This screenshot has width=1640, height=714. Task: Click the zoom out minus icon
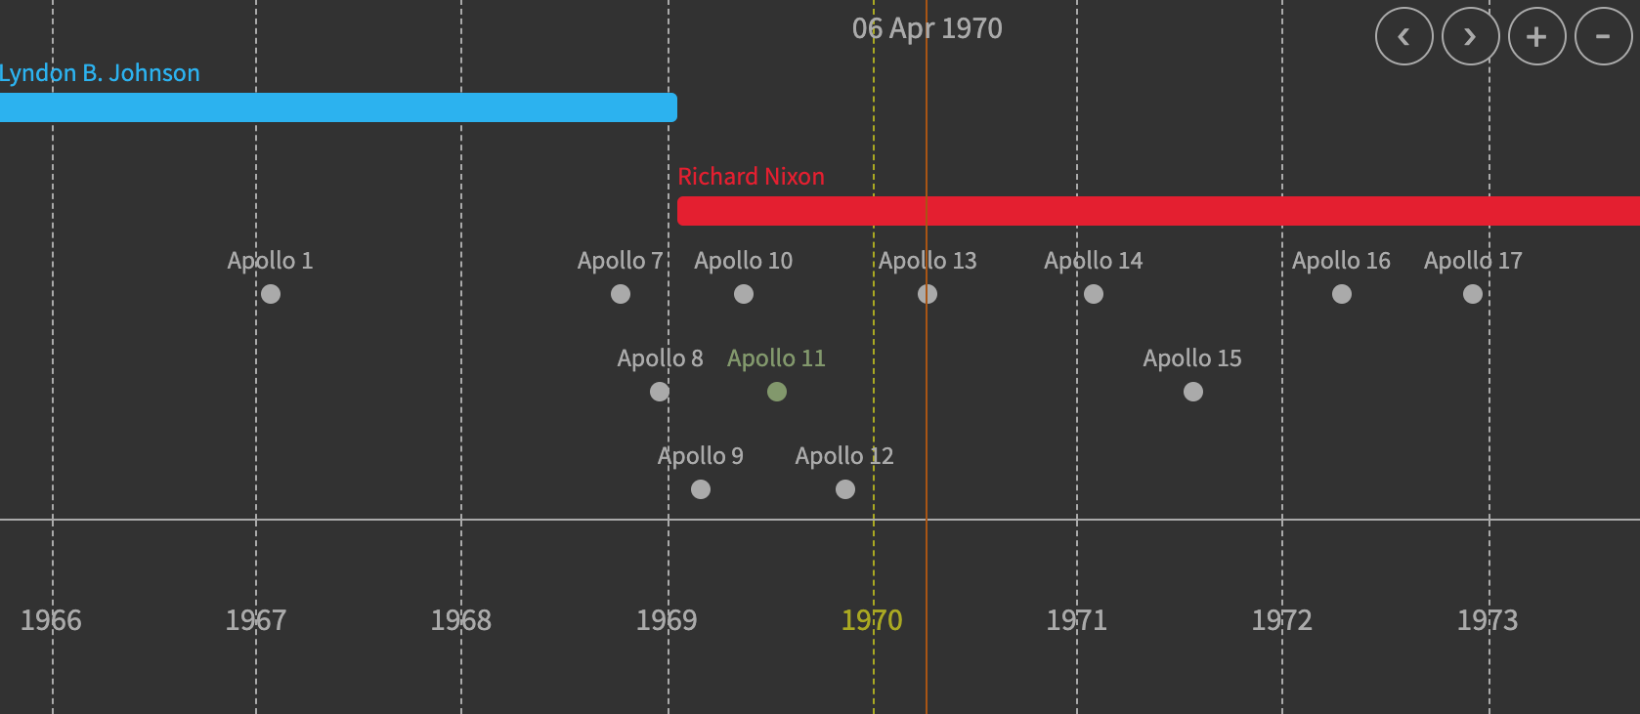click(1603, 36)
